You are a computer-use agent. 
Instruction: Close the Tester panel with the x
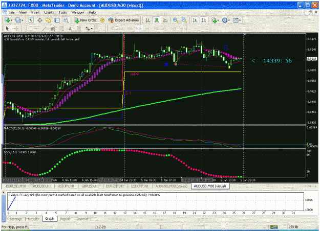coord(3,192)
